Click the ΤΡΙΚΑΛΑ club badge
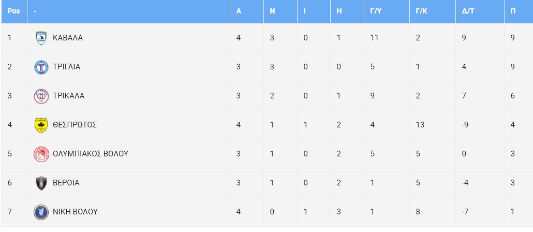This screenshot has width=533, height=232. (41, 96)
